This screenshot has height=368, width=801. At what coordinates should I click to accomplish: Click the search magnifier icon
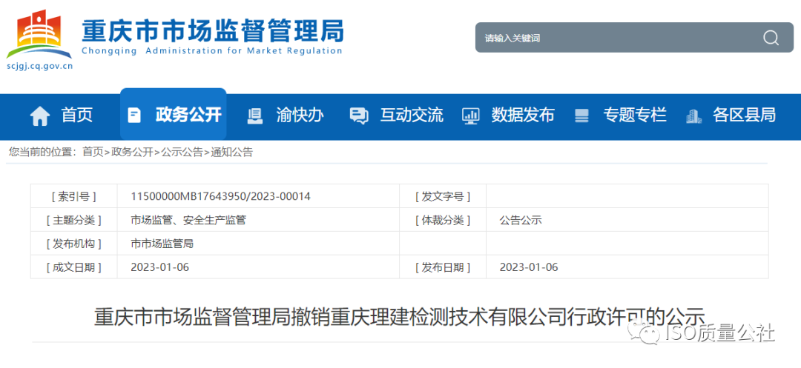coord(771,38)
